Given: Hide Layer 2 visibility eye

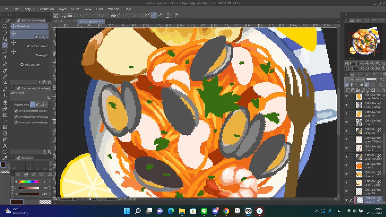Looking at the screenshot, I should (x=346, y=166).
